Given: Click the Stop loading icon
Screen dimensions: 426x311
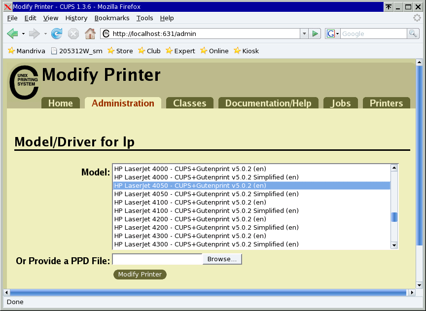Looking at the screenshot, I should 73,34.
